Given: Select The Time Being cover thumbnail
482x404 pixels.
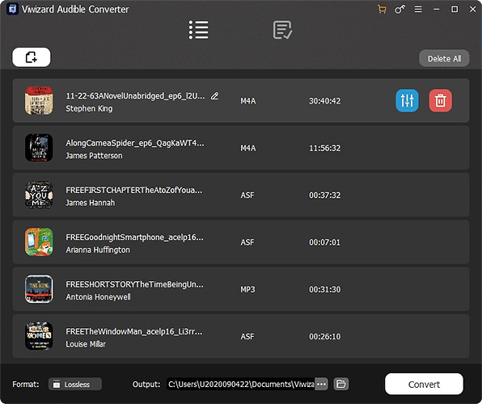Looking at the screenshot, I should 39,289.
